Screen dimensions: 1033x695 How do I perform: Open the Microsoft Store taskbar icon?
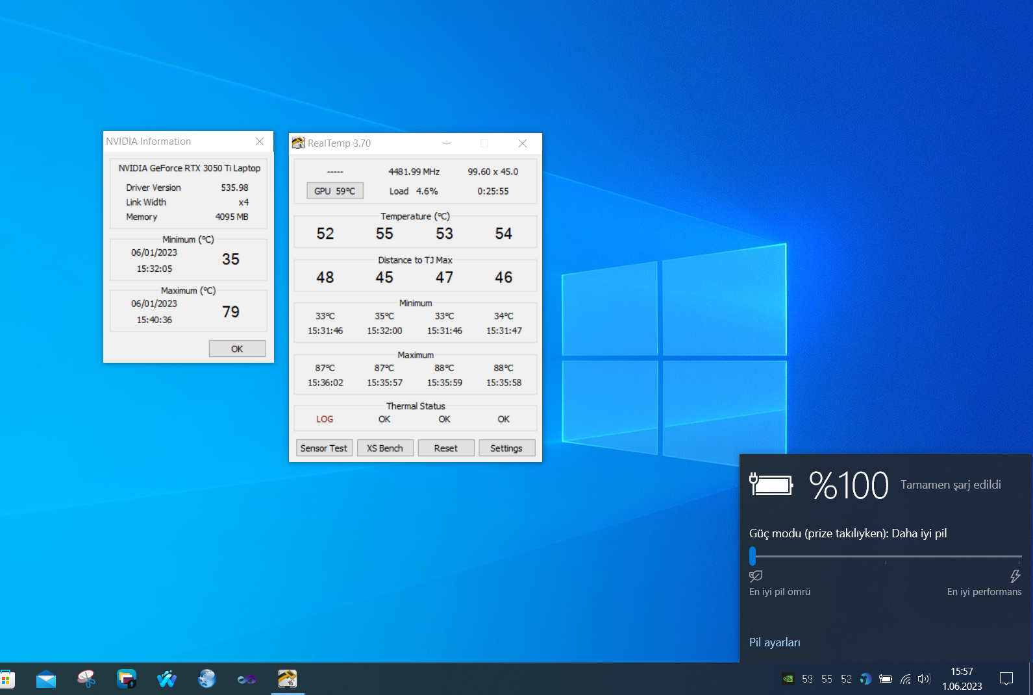pos(7,679)
